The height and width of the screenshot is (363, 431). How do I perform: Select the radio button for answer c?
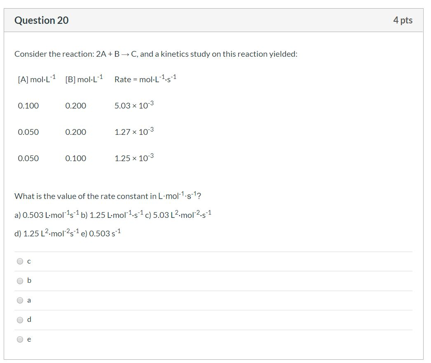pos(20,261)
